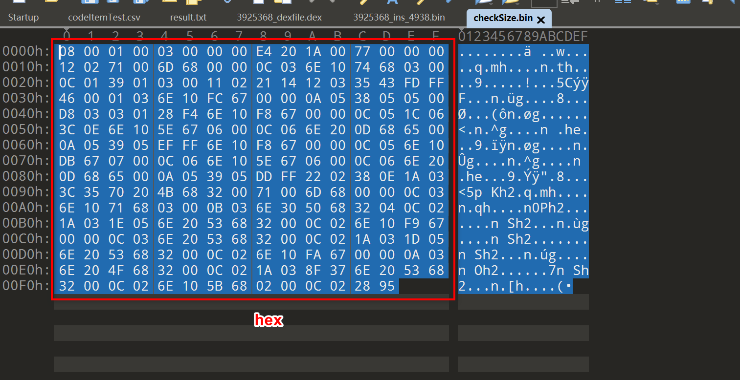Close the checkSize.bin tab

541,20
